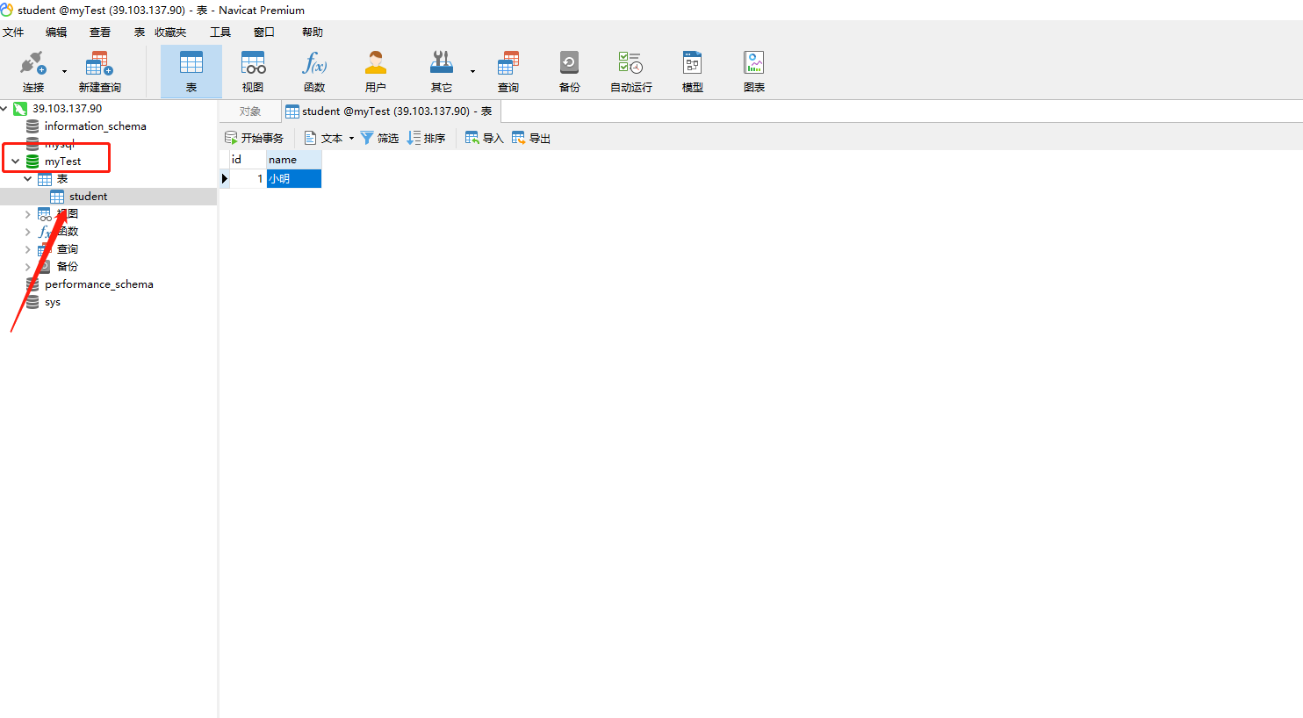Open the Charts (图表) toolbar icon

(754, 63)
